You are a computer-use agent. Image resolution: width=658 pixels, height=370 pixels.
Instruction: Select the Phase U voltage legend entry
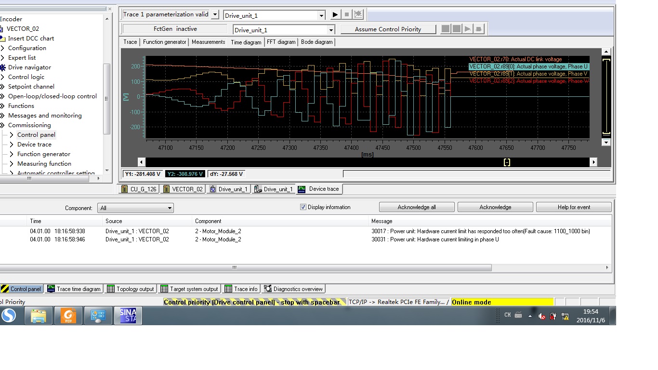[x=528, y=66]
